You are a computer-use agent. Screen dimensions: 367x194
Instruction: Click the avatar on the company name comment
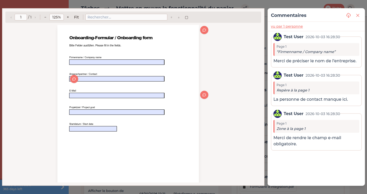(x=278, y=37)
